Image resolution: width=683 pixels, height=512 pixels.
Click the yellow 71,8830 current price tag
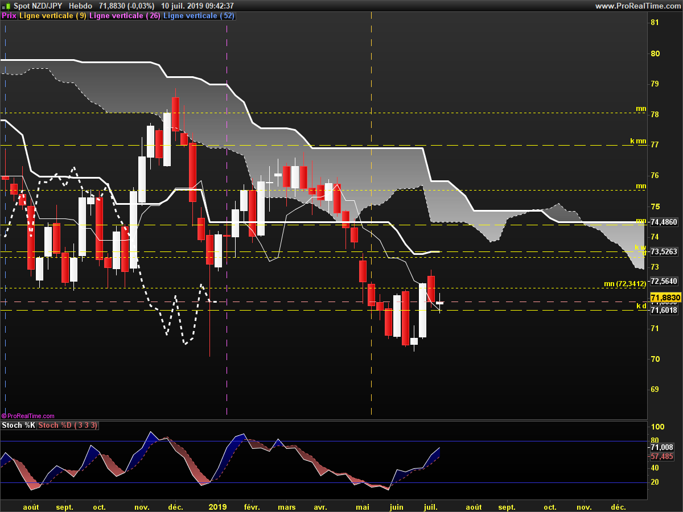665,298
